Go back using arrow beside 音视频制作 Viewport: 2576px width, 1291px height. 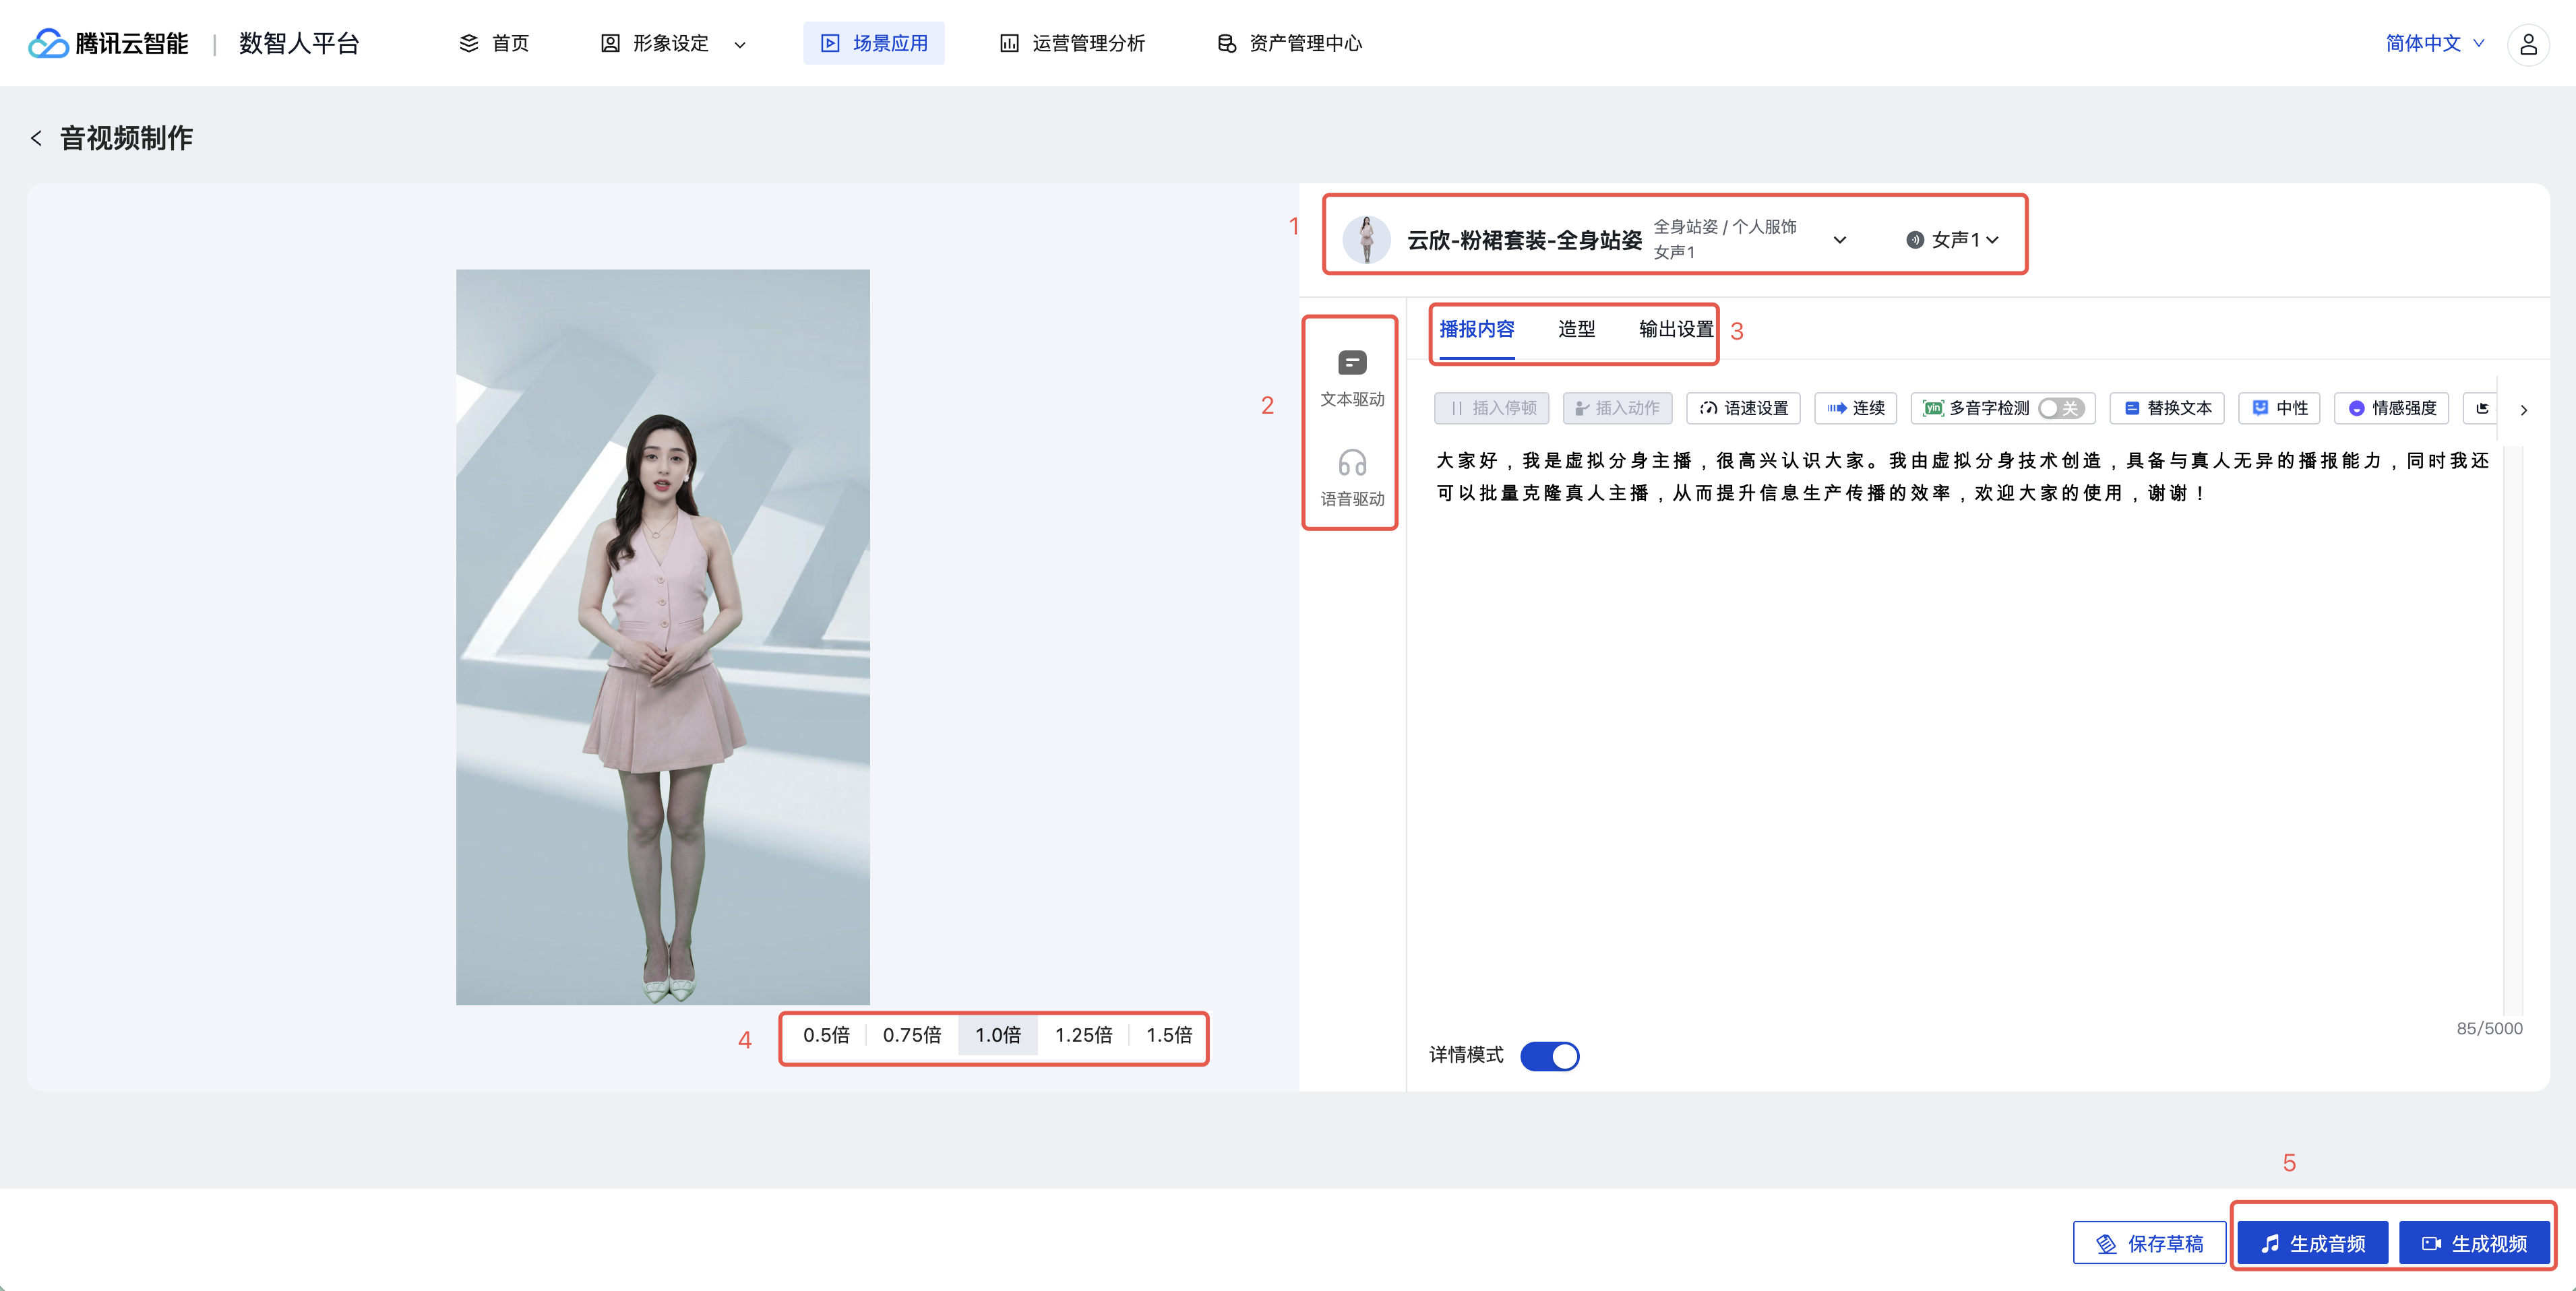click(36, 138)
